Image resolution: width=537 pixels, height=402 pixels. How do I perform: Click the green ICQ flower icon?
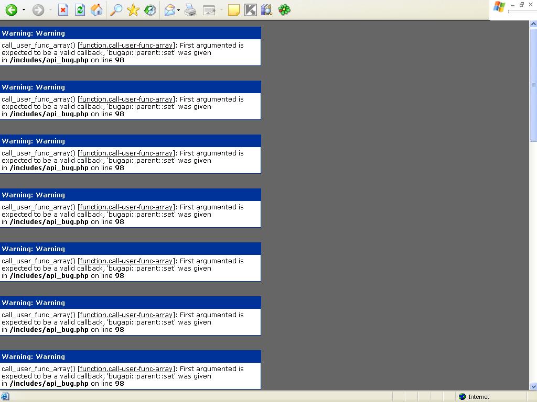coord(284,10)
